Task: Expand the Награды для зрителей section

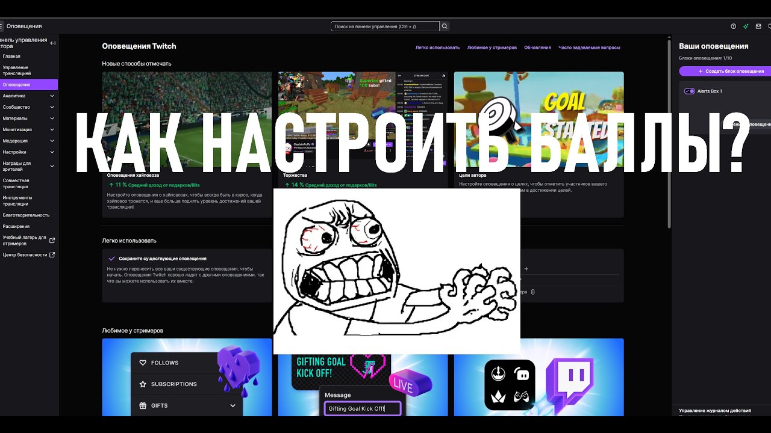Action: [x=52, y=166]
